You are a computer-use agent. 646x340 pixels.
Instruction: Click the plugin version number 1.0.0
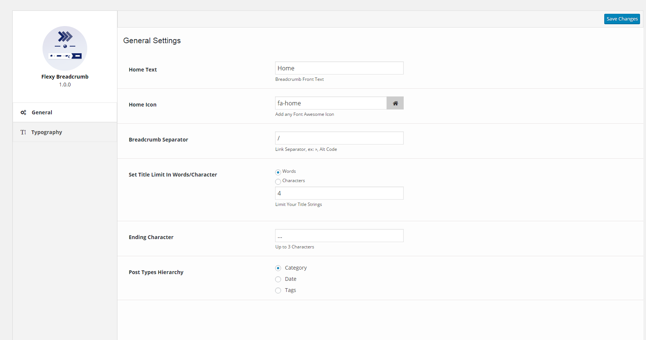[65, 85]
